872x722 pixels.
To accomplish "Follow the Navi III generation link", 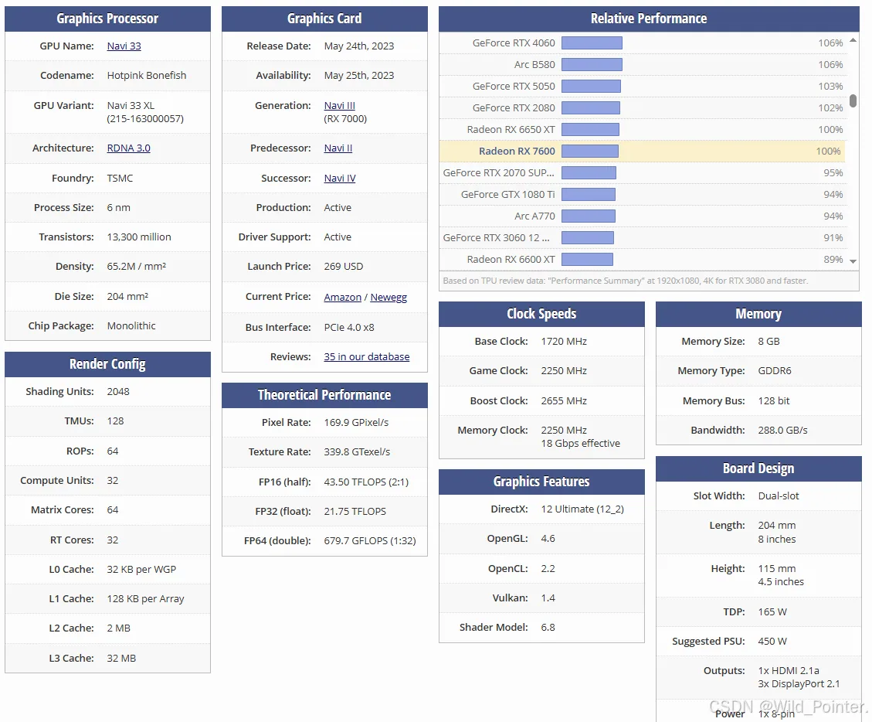I will 339,106.
